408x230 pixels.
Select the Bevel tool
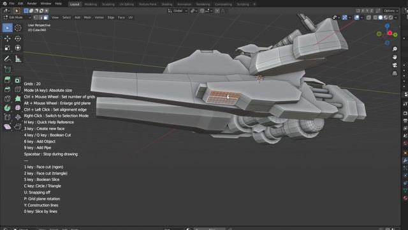pos(7,89)
